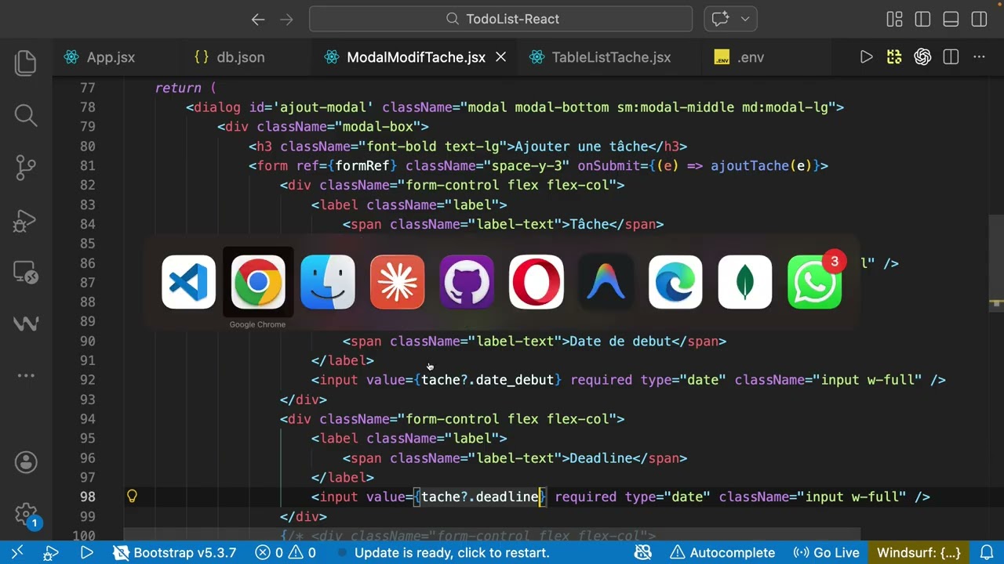Screen dimensions: 1004x564
Task: Click 'Update is ready, click to restart.'
Action: (x=452, y=553)
